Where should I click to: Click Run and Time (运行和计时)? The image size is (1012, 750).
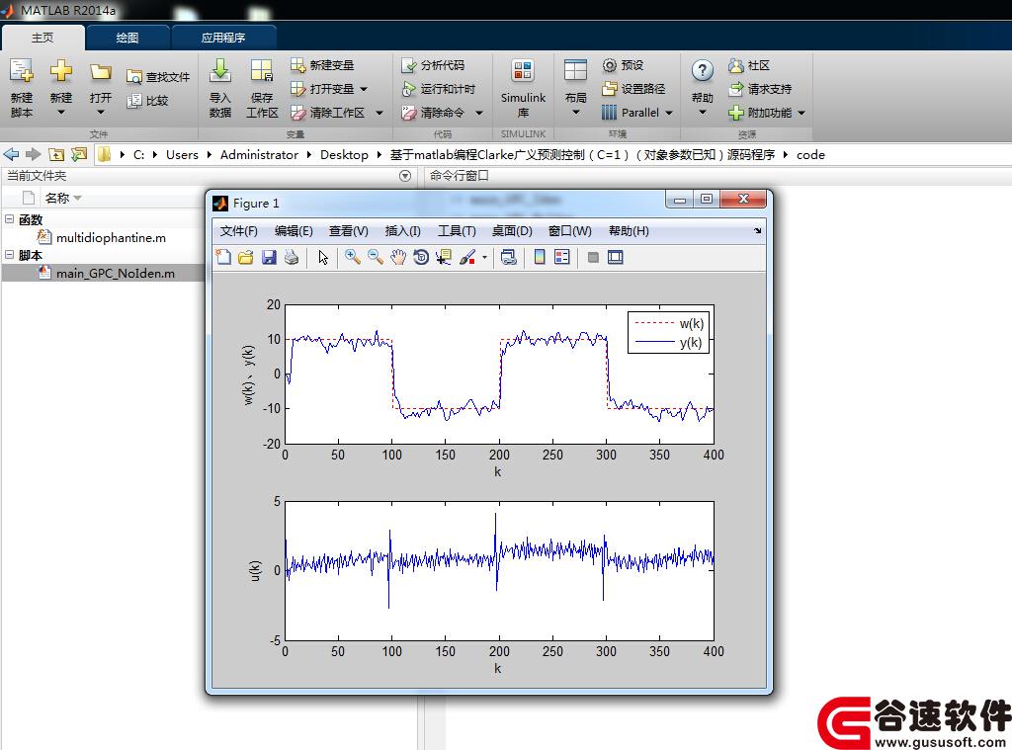[x=438, y=88]
